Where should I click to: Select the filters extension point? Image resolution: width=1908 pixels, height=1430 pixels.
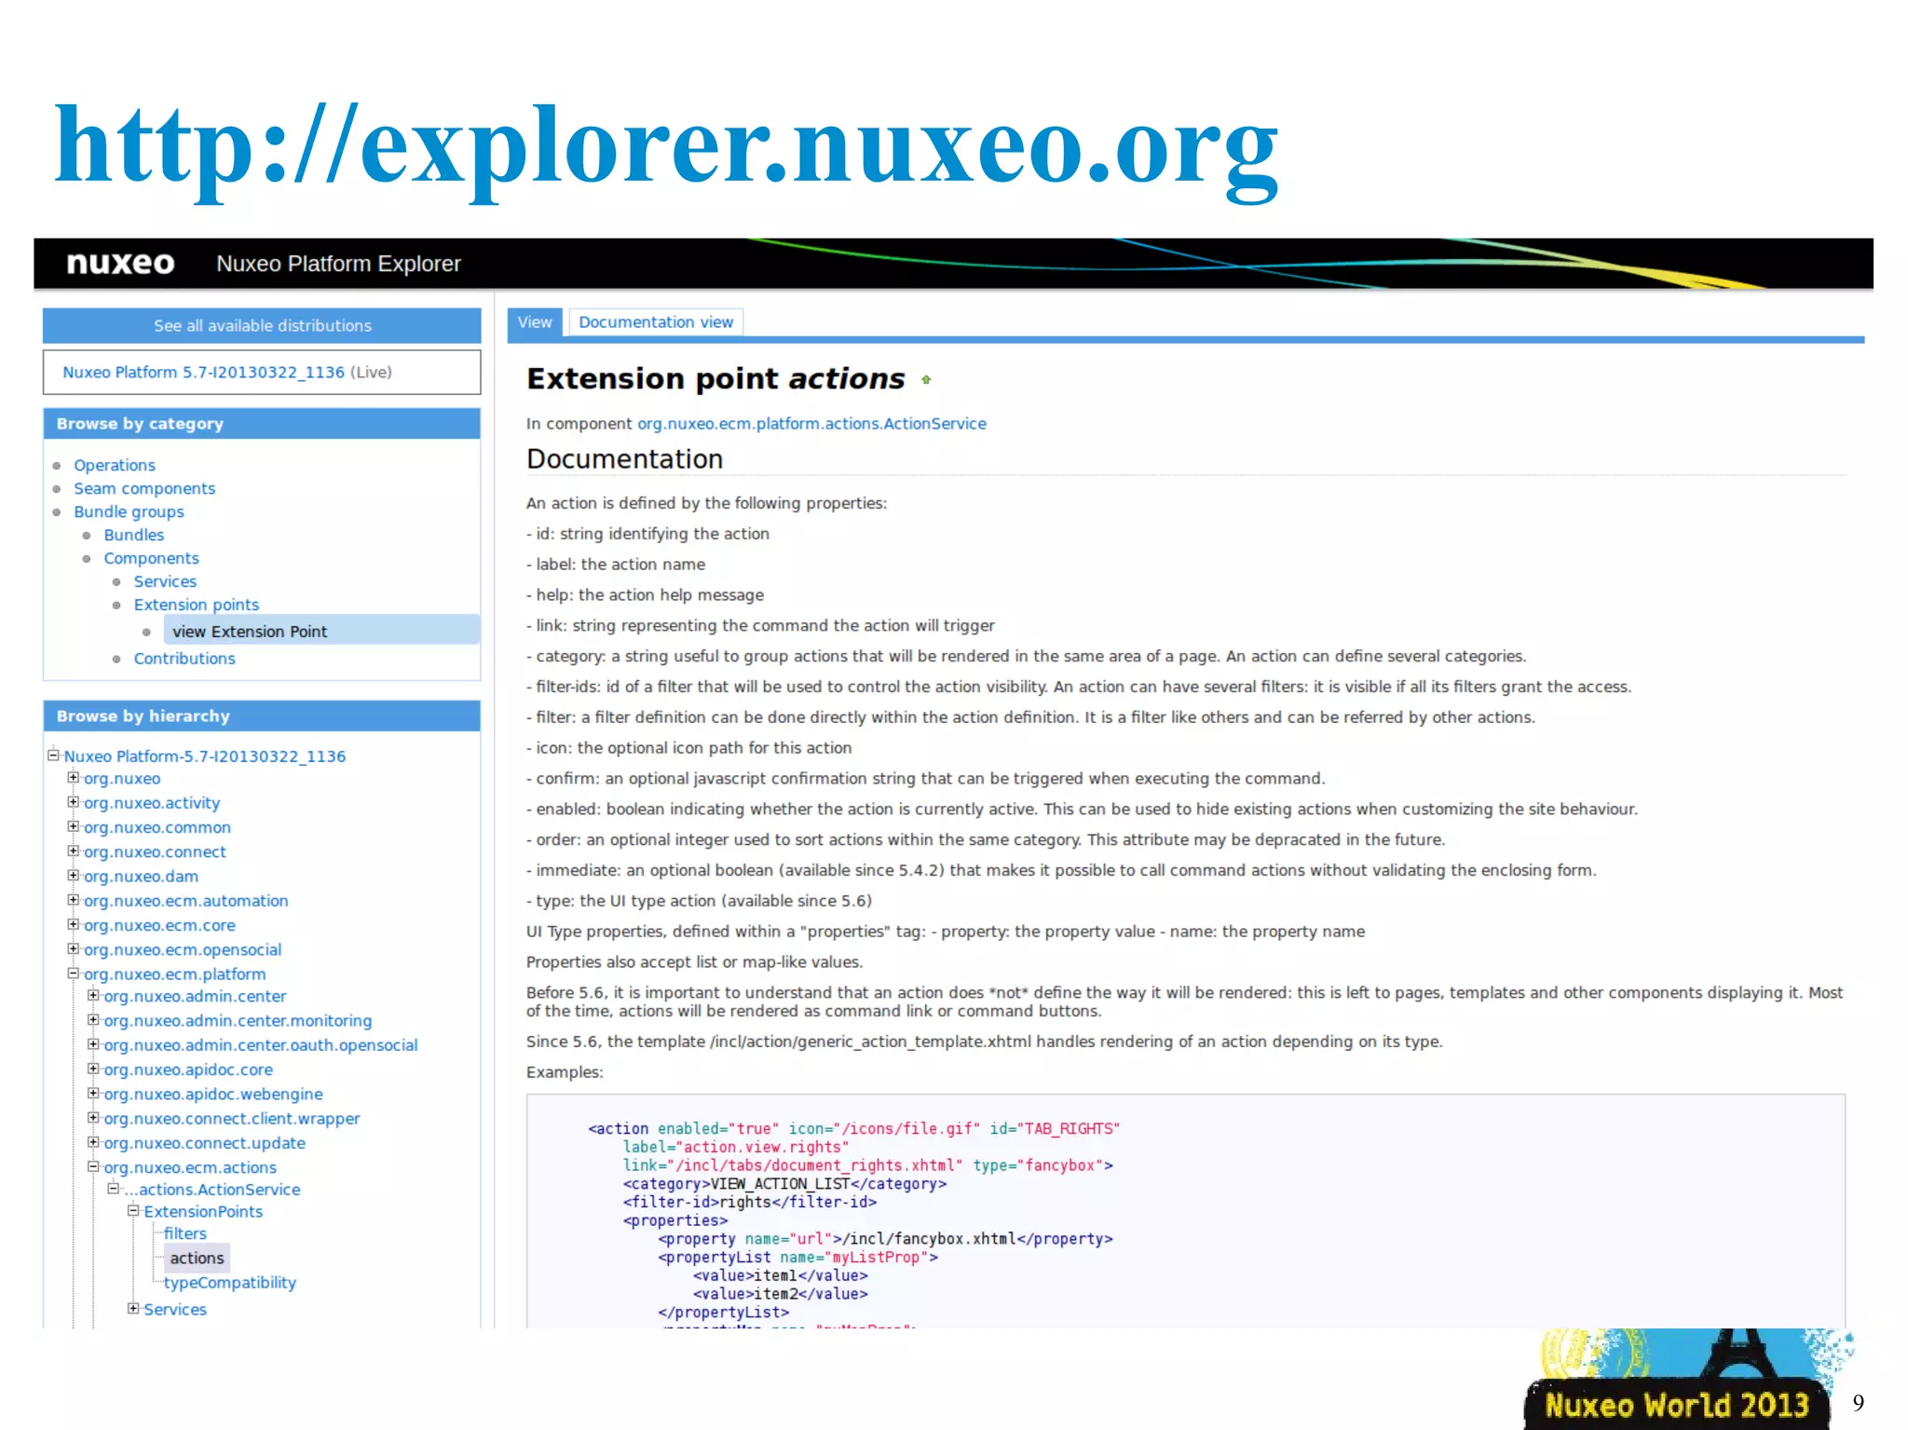click(x=184, y=1233)
